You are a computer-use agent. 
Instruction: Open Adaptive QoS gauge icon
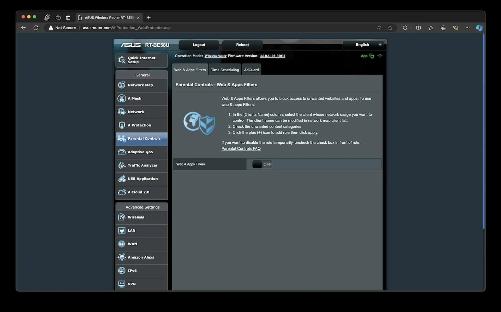point(122,152)
